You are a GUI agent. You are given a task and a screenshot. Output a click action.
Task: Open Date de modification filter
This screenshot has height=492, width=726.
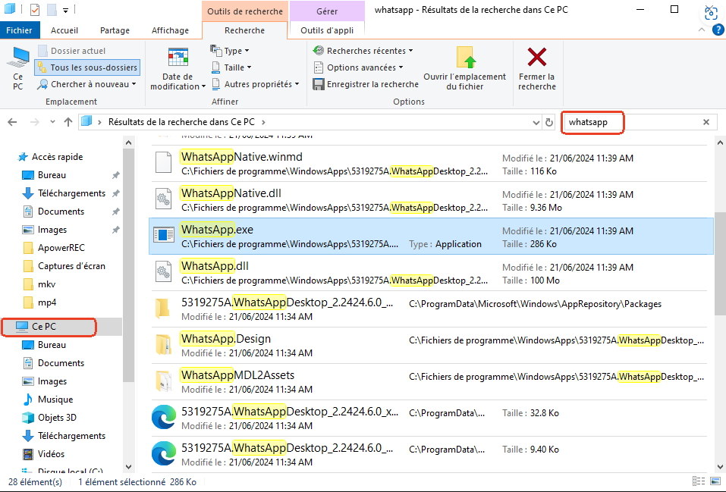tap(178, 68)
